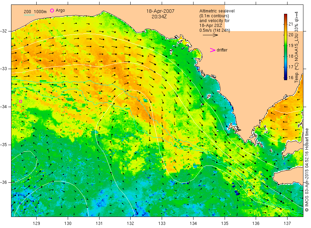Click the magenta drifter legend marker

click(213, 50)
